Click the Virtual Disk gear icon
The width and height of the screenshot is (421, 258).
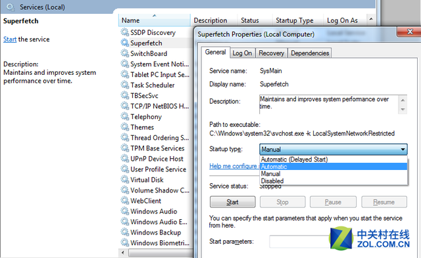124,179
